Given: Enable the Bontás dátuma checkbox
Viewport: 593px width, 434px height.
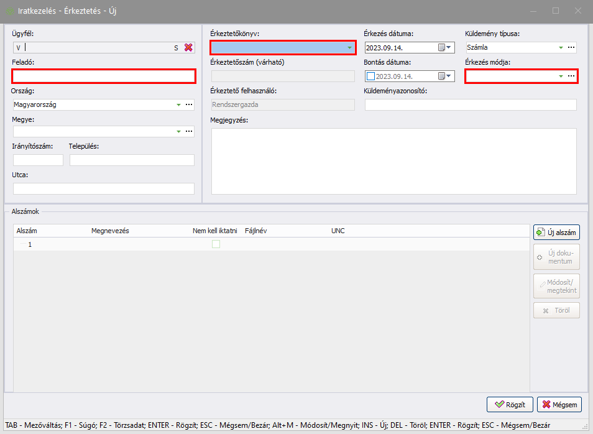Looking at the screenshot, I should click(x=371, y=76).
